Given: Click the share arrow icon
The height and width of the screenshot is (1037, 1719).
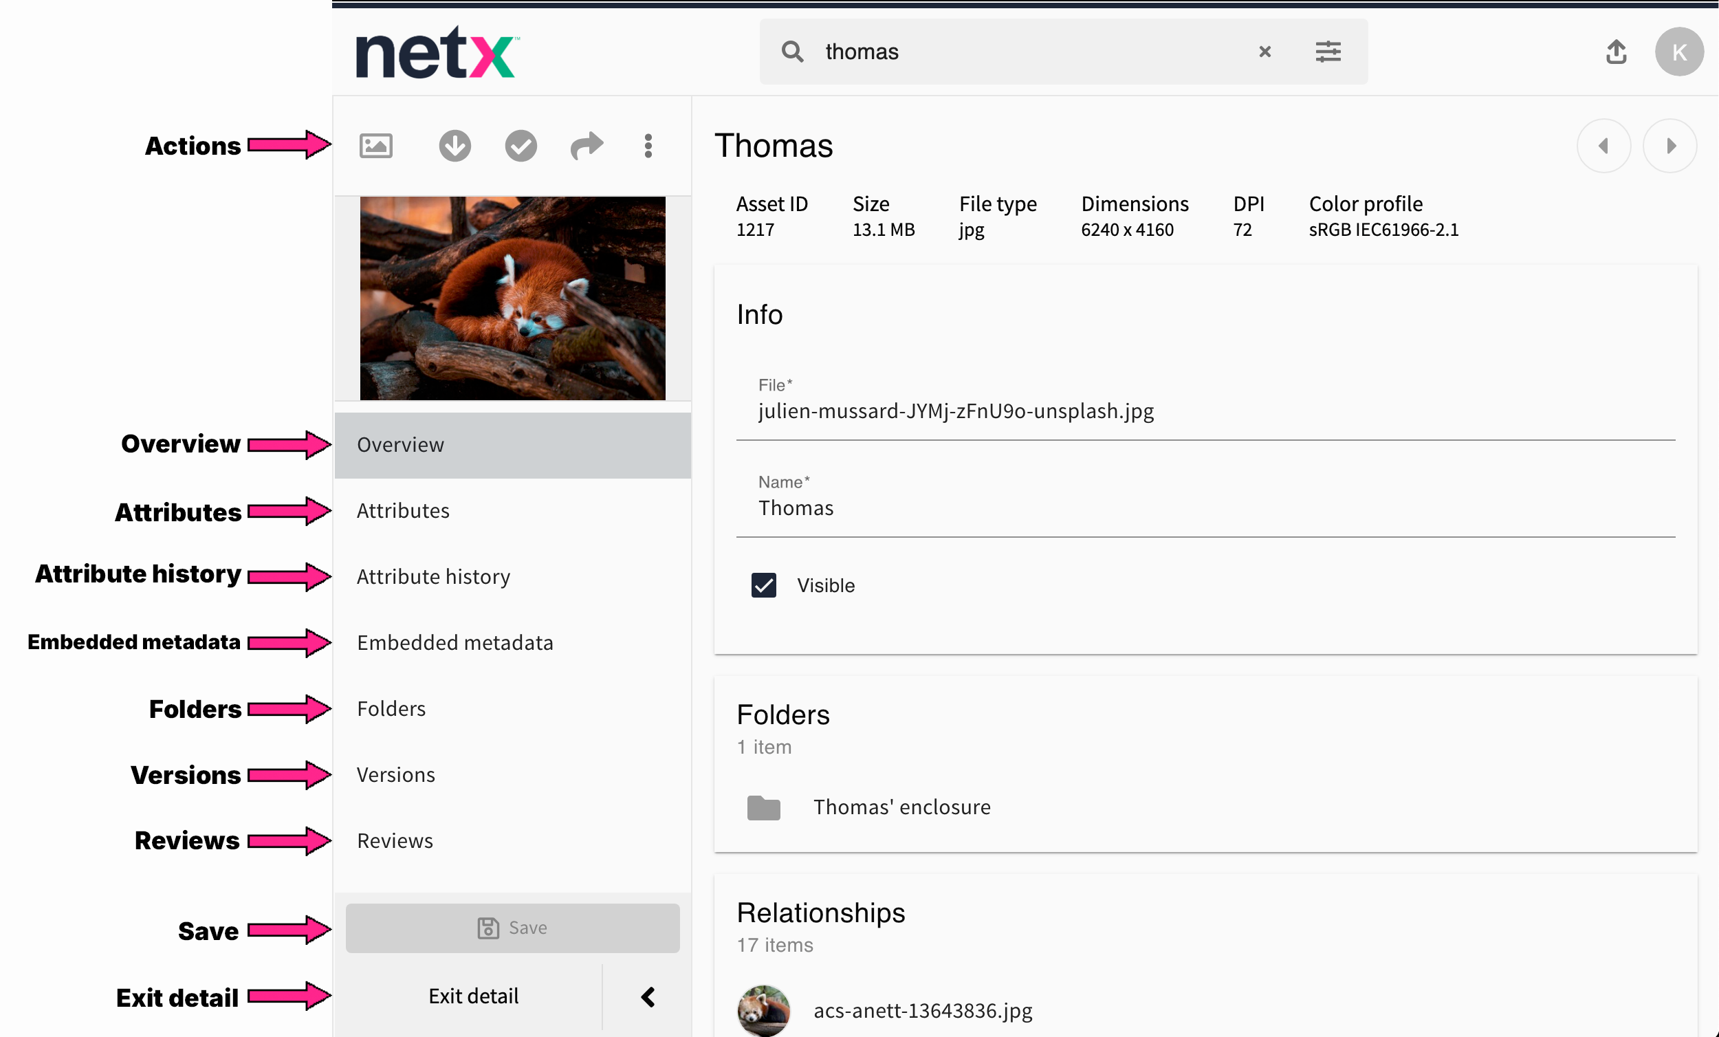Looking at the screenshot, I should click(586, 146).
